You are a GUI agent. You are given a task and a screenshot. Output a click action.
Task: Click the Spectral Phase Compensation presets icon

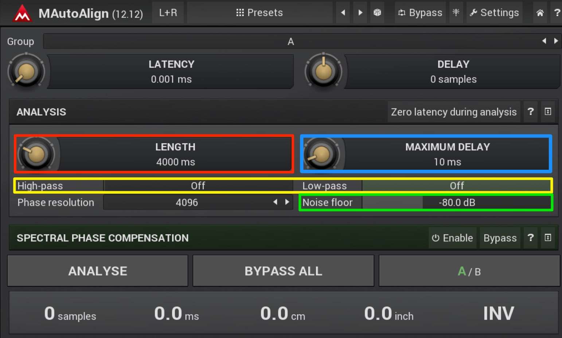click(548, 238)
